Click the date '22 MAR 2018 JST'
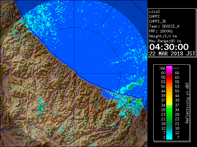 172,54
